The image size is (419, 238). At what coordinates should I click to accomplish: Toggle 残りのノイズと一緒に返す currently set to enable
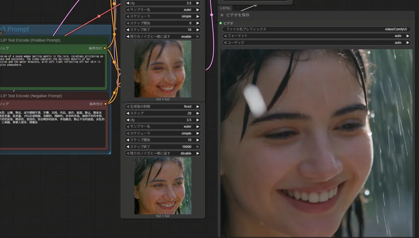tap(163, 37)
